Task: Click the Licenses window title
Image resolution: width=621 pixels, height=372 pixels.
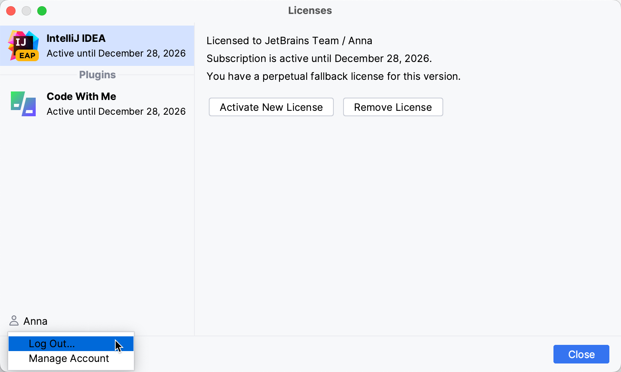Action: 310,10
